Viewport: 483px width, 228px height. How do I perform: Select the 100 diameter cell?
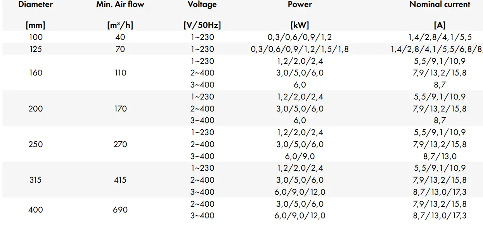36,38
